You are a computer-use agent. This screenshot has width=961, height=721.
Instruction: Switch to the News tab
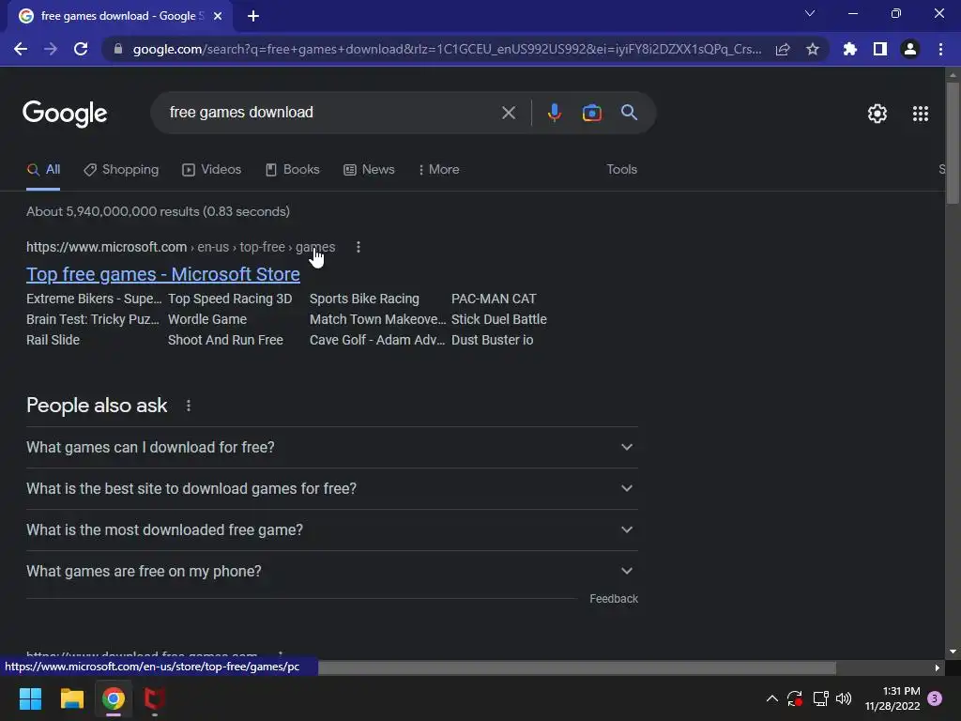click(x=369, y=170)
